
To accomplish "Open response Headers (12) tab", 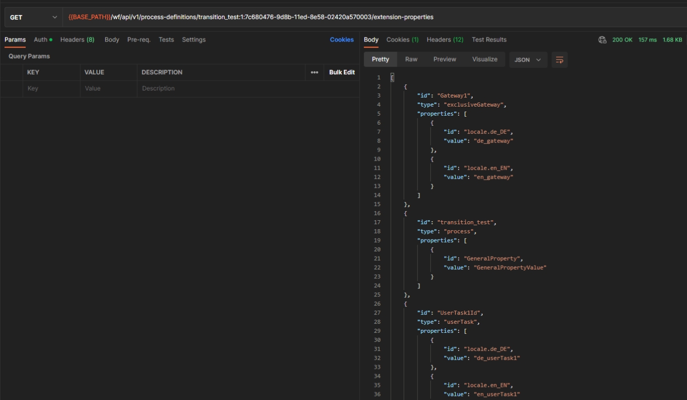I will point(444,39).
